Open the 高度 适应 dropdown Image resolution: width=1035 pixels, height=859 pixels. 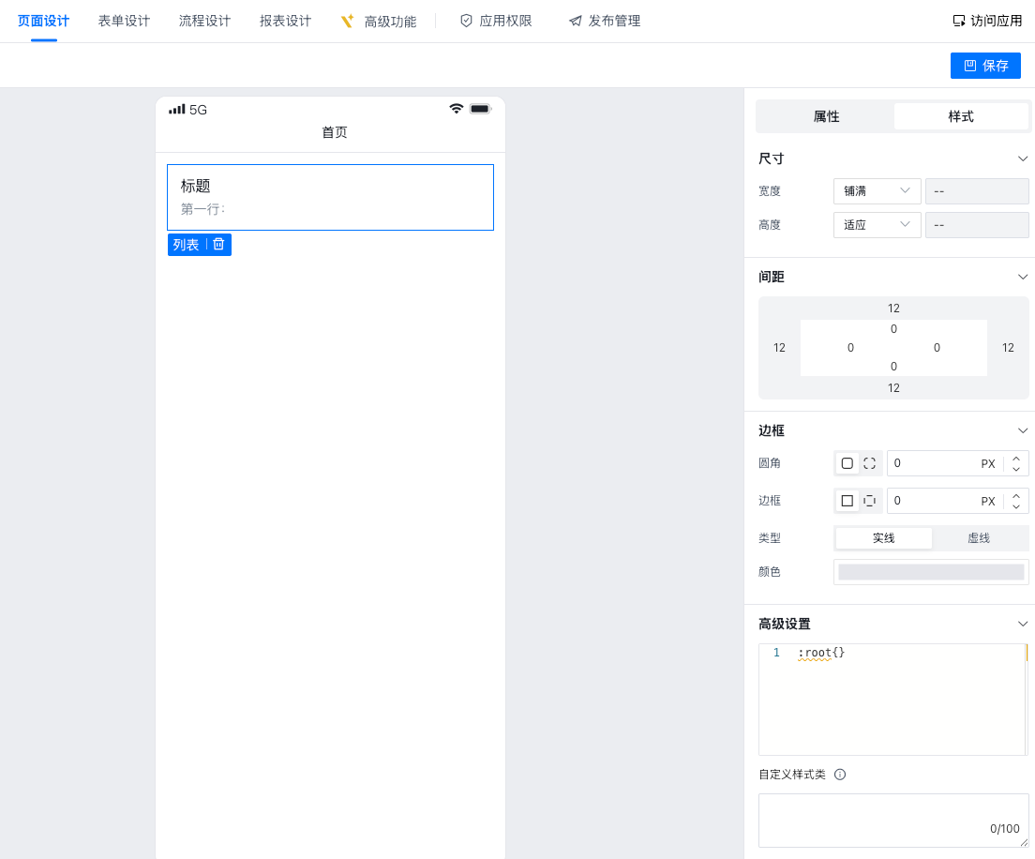coord(877,225)
